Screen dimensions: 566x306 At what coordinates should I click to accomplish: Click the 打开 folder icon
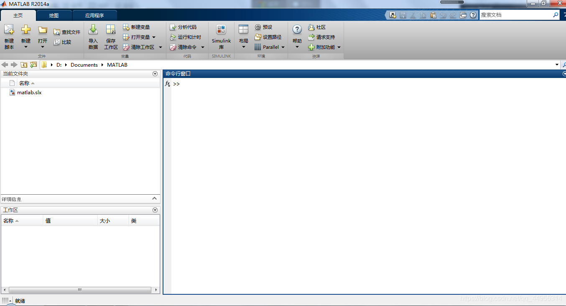(x=42, y=30)
